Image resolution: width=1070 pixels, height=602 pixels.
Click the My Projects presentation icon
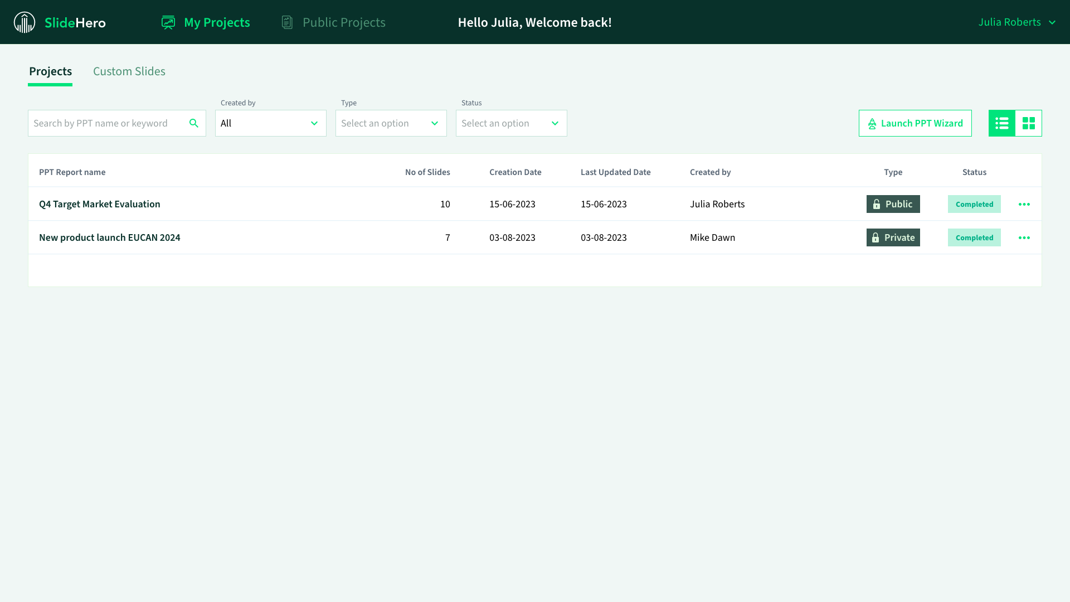click(x=168, y=22)
